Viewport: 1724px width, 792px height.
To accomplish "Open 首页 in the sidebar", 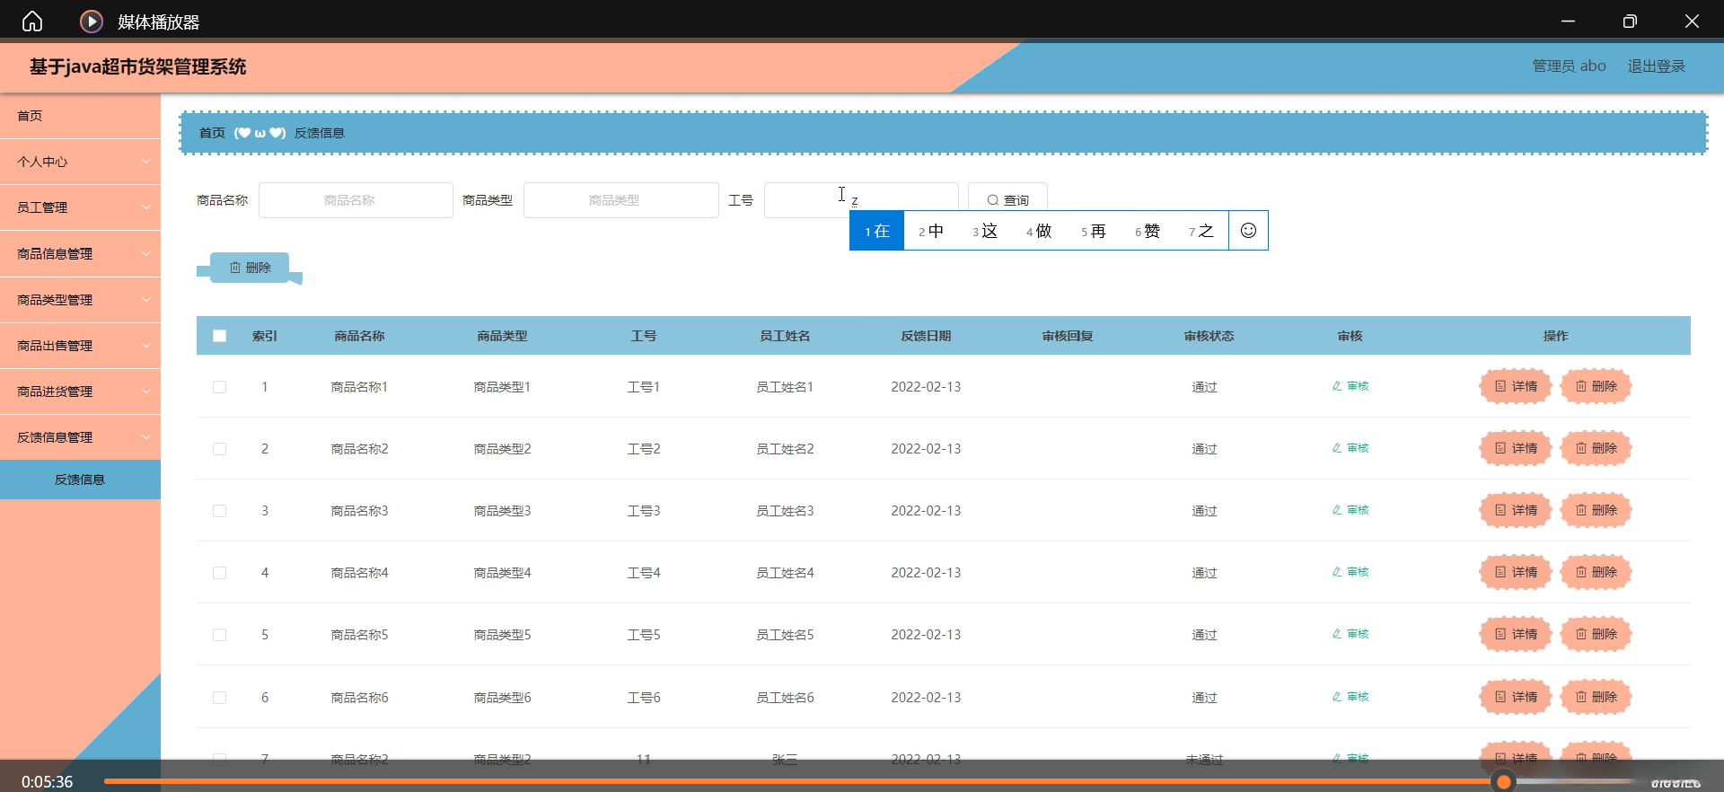I will (80, 116).
